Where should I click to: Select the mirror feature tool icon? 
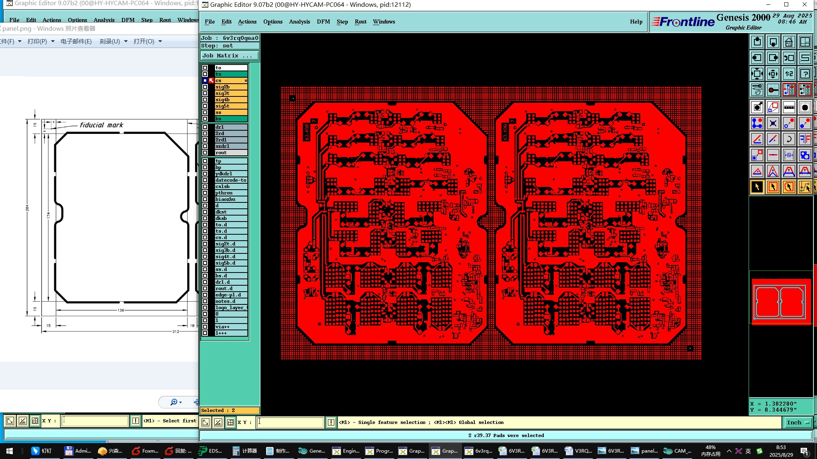(x=805, y=139)
